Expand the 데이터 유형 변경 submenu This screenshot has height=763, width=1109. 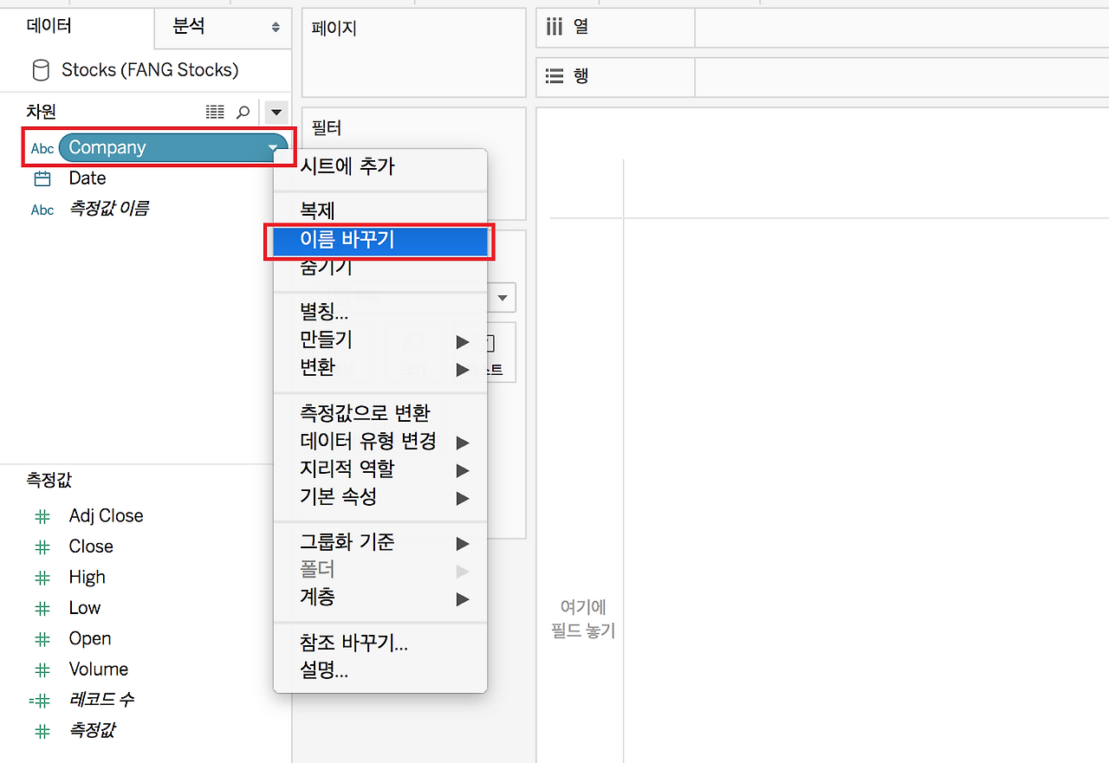click(x=380, y=442)
